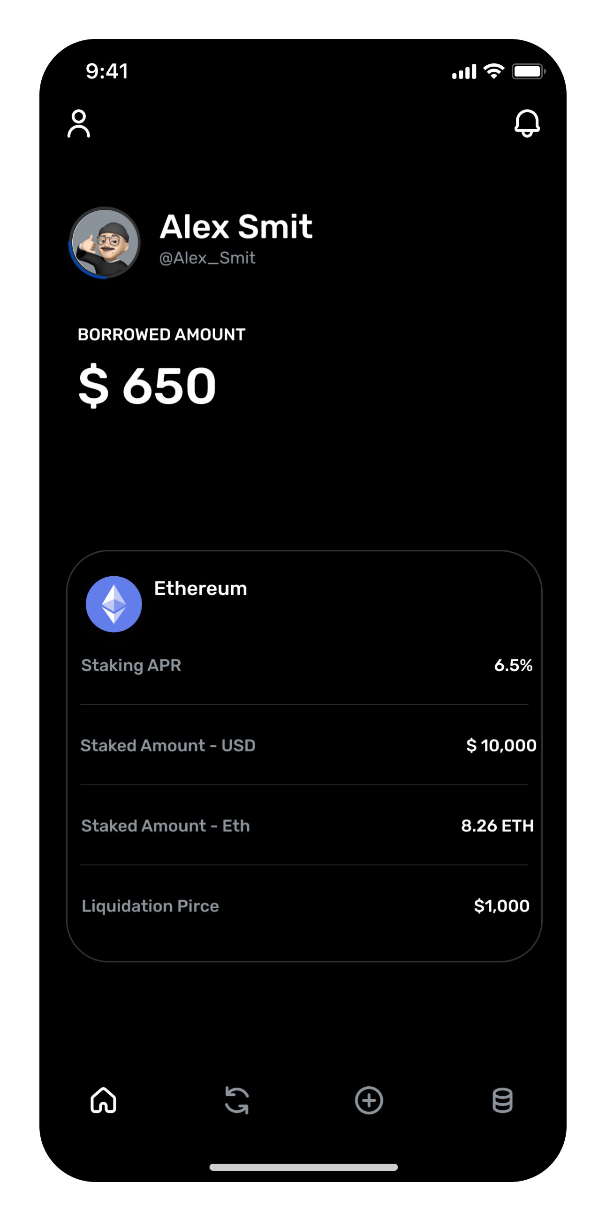Select the @Alex_Smit username handle
Screen dimensions: 606x1221
click(207, 258)
